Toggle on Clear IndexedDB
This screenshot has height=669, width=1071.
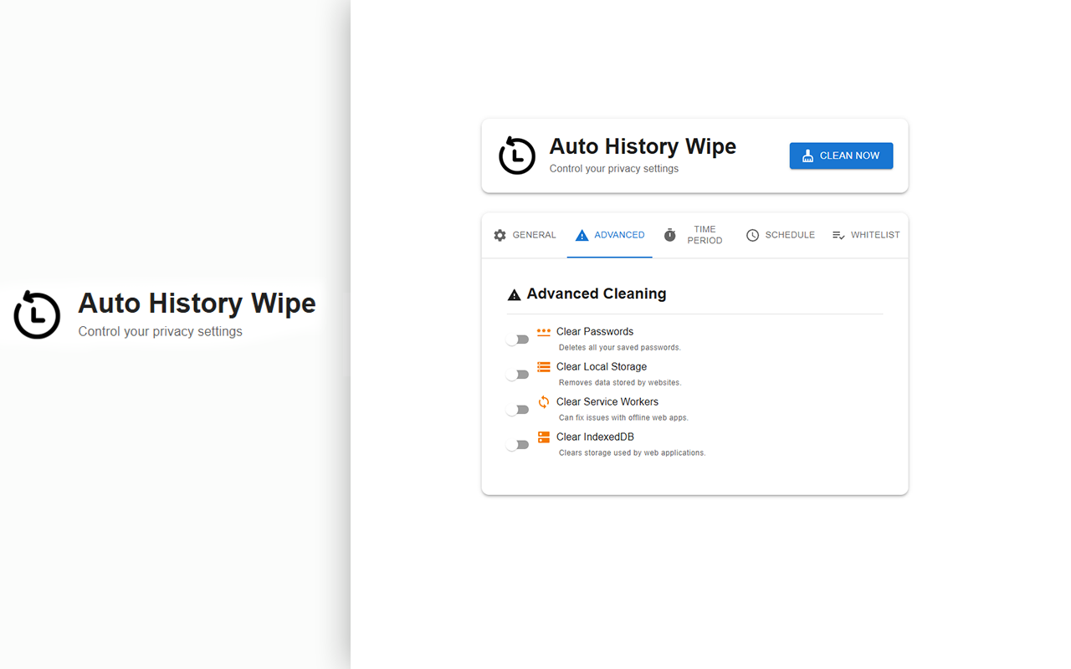pyautogui.click(x=518, y=444)
